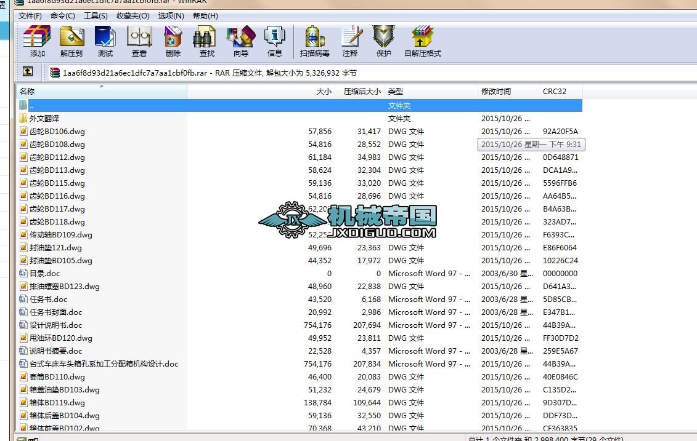Click the Word icon beside 任务书.doc
The width and height of the screenshot is (697, 441).
pyautogui.click(x=23, y=299)
